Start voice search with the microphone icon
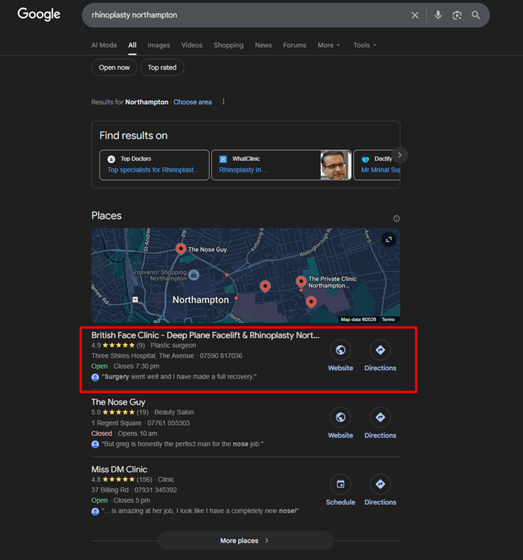This screenshot has height=560, width=523. coord(438,15)
